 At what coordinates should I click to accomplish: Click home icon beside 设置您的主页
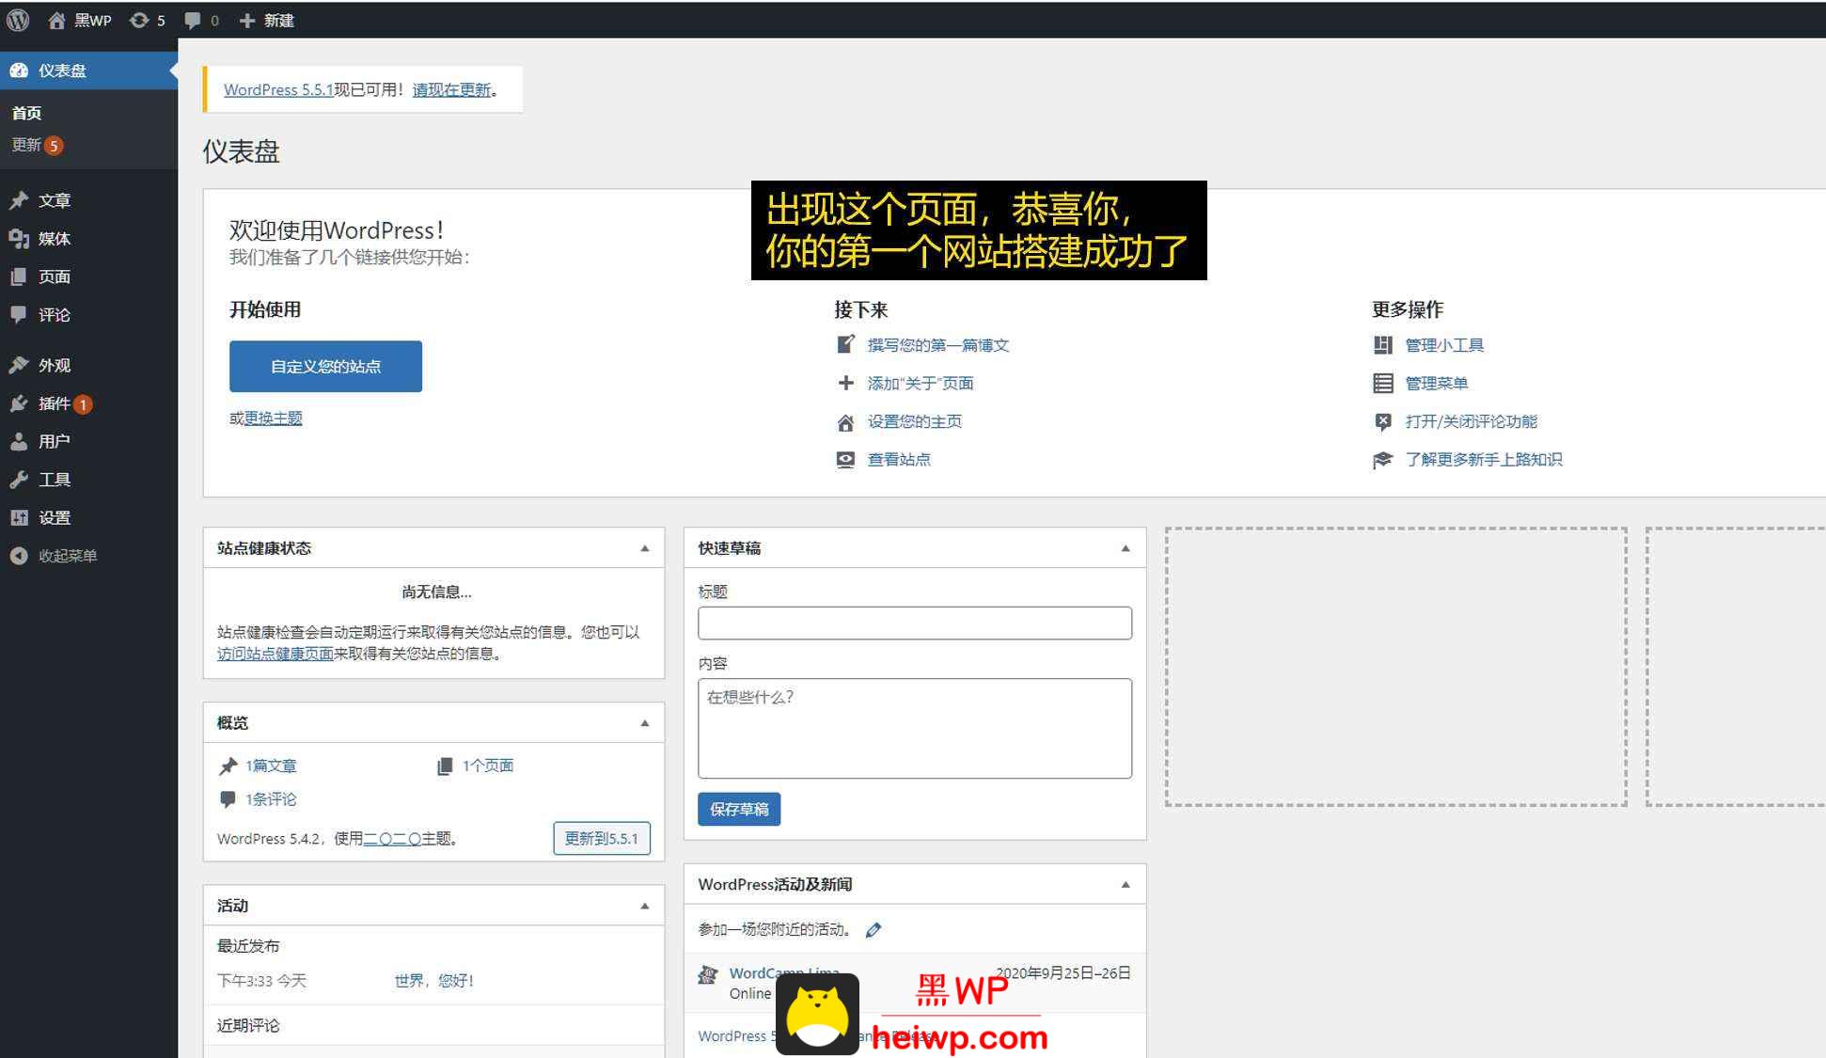click(845, 422)
